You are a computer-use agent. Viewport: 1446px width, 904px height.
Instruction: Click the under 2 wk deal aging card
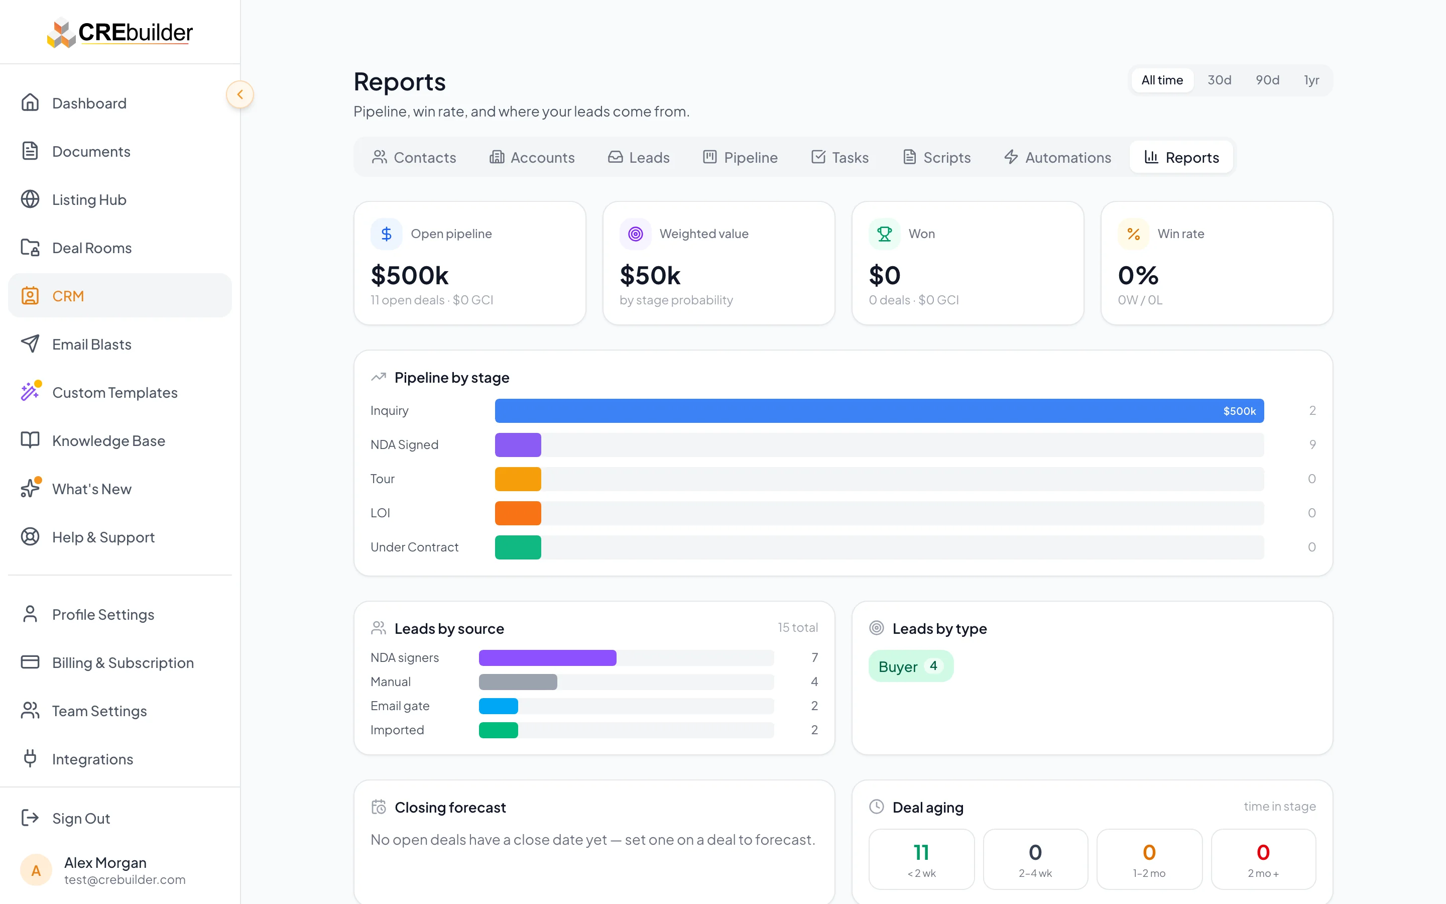(x=921, y=859)
